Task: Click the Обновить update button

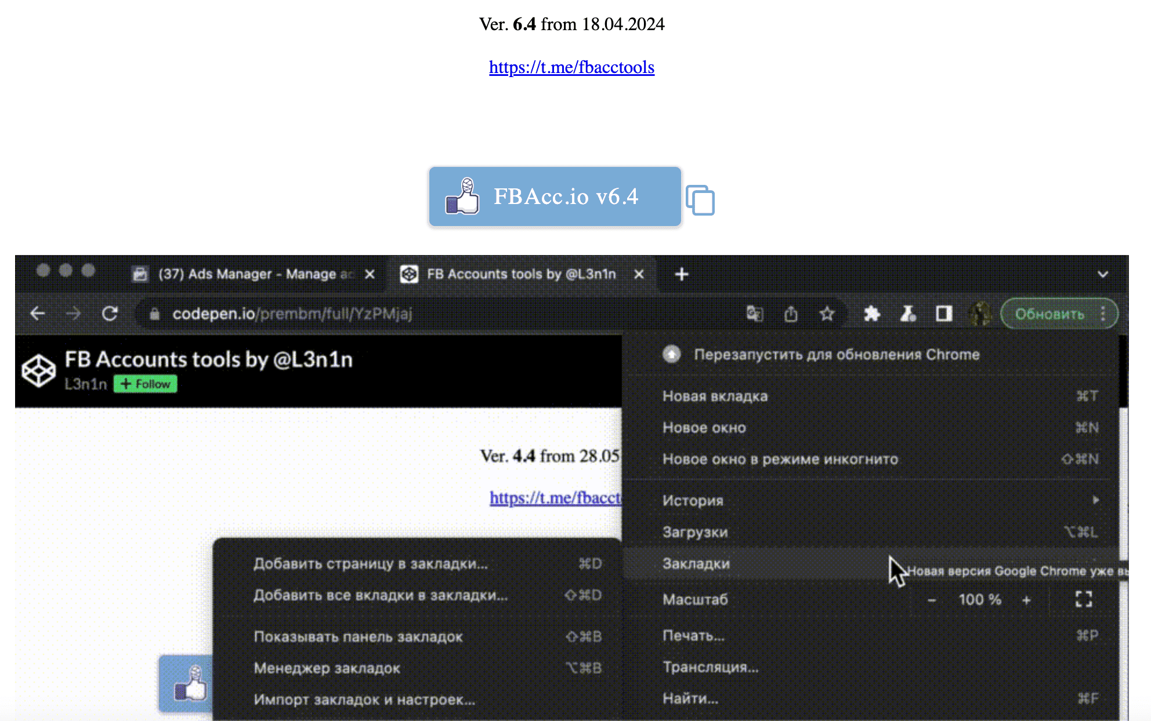Action: pos(1049,314)
